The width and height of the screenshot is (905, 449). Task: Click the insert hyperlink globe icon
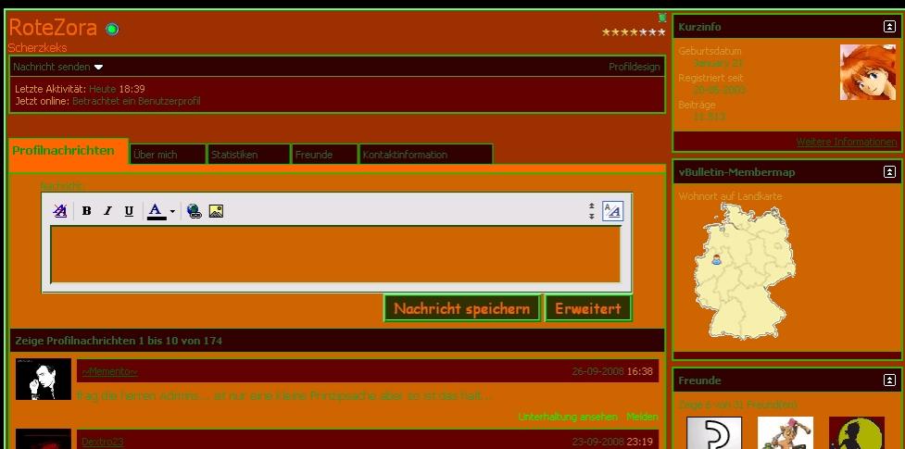click(194, 211)
